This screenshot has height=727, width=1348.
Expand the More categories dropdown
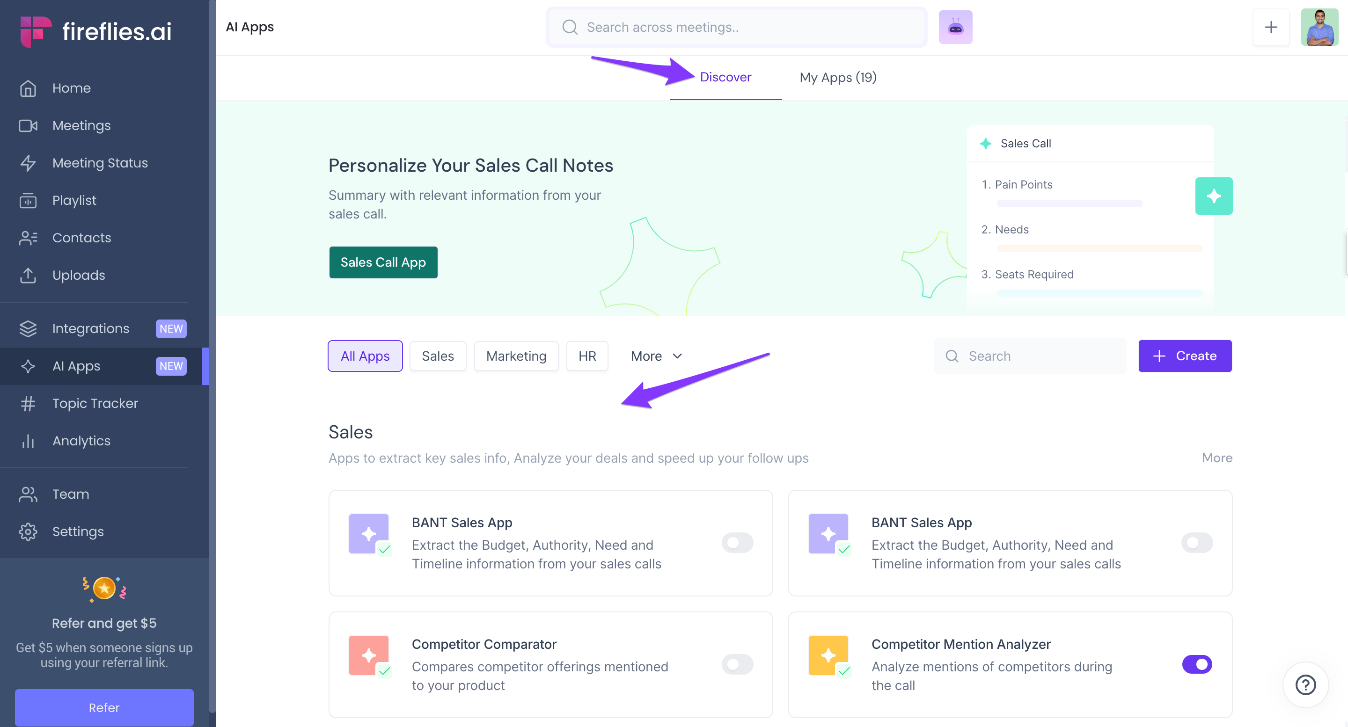click(x=656, y=356)
